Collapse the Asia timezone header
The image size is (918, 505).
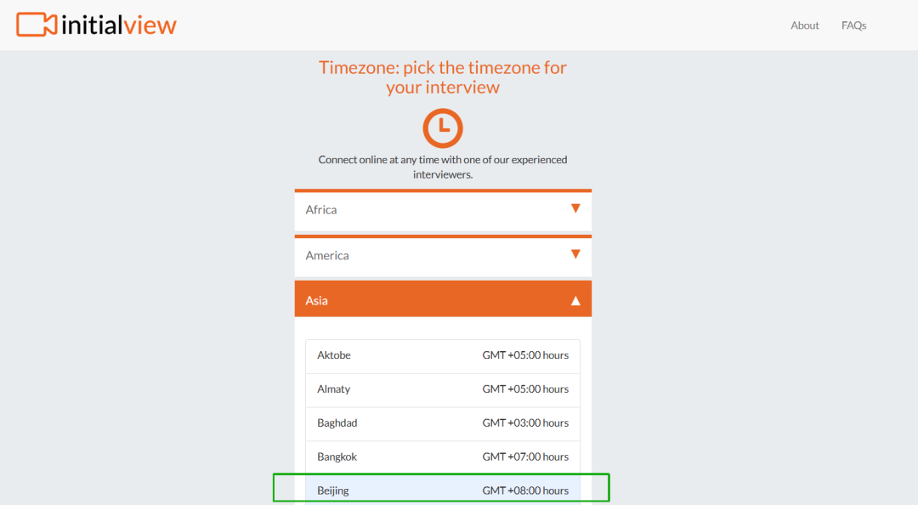coord(443,298)
